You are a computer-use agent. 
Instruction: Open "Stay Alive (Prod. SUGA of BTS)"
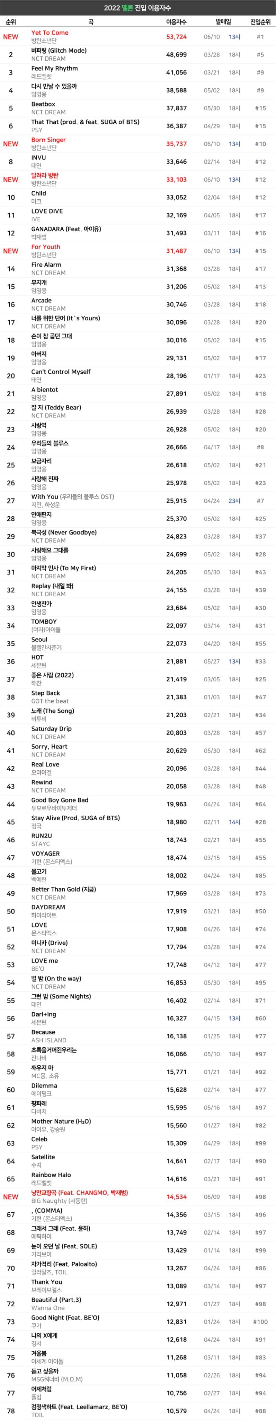(x=75, y=818)
